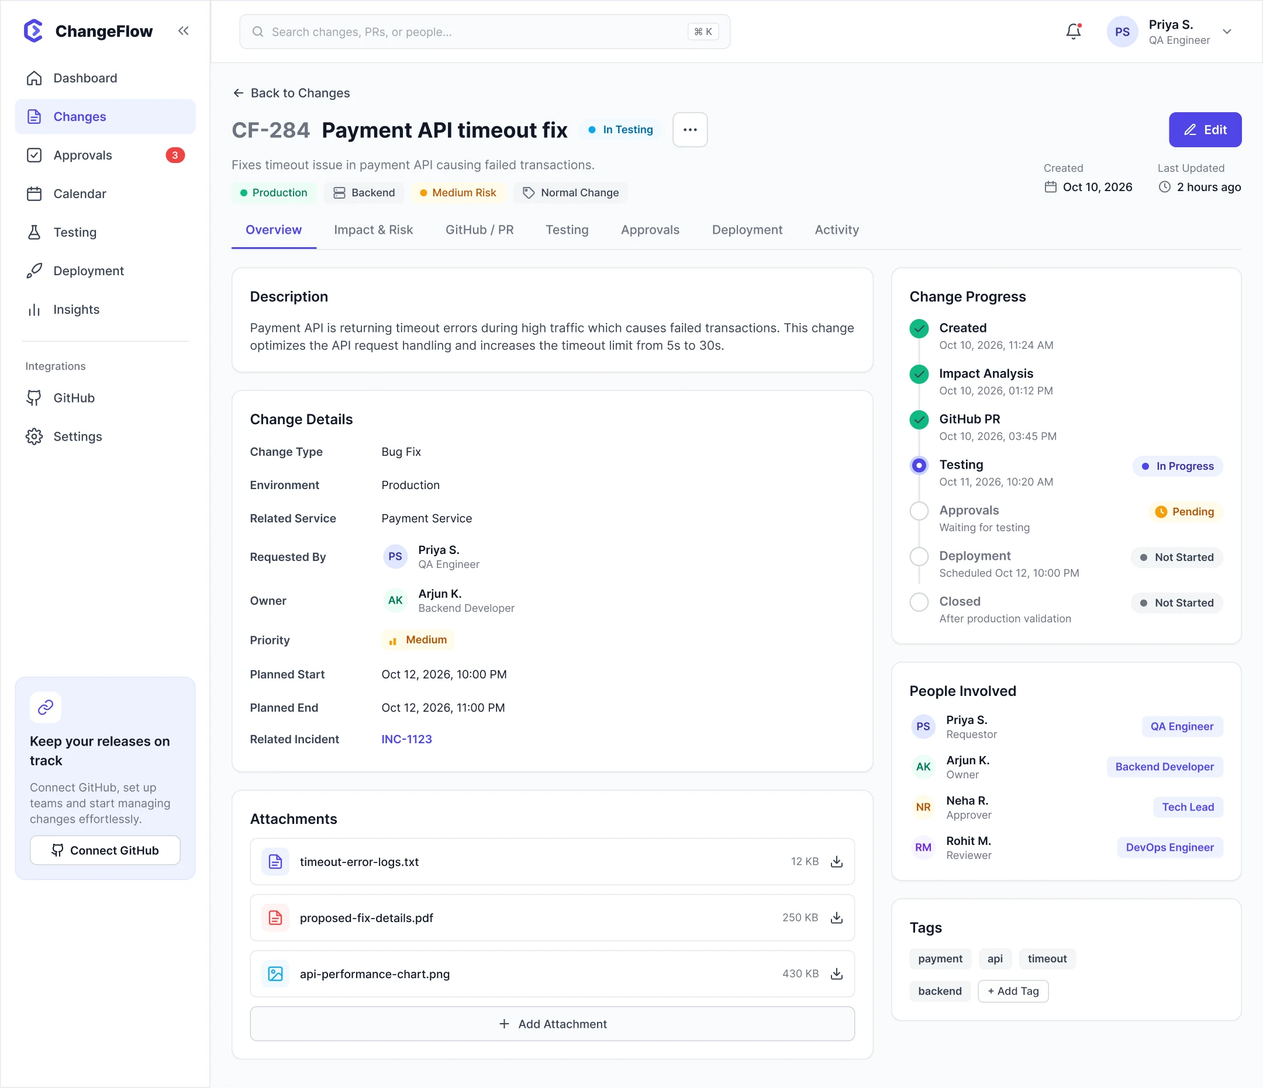Screen dimensions: 1263x1088
Task: Download api-performance-chart.png attachment
Action: pyautogui.click(x=837, y=973)
